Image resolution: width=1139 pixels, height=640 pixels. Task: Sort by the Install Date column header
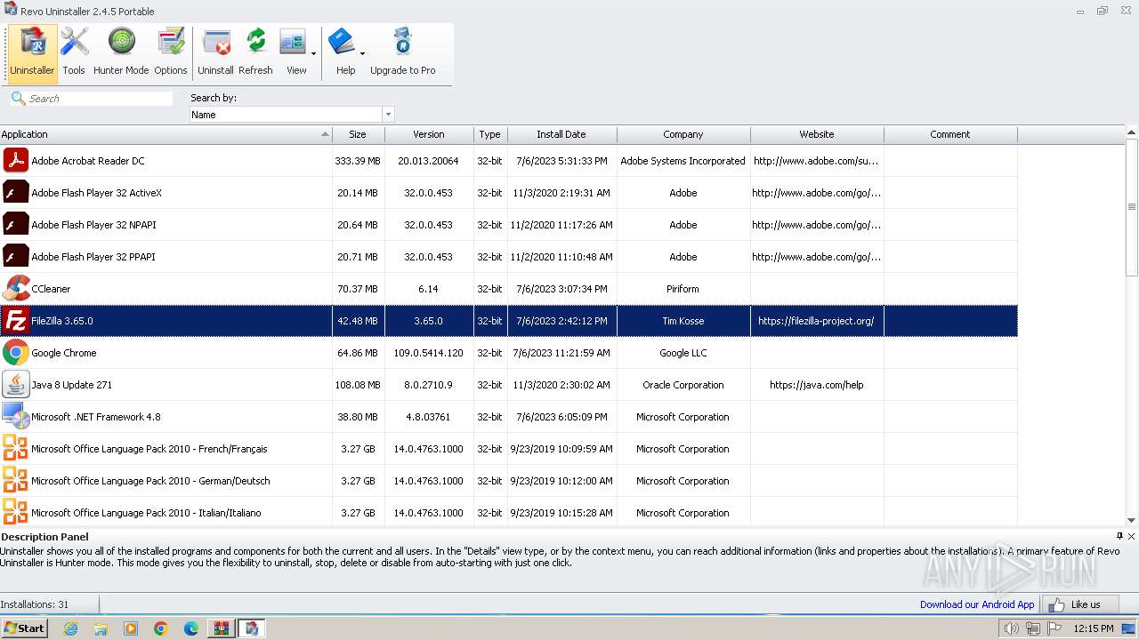pos(561,134)
